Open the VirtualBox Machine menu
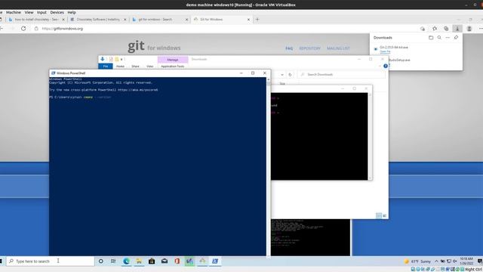The width and height of the screenshot is (483, 272). pyautogui.click(x=14, y=12)
